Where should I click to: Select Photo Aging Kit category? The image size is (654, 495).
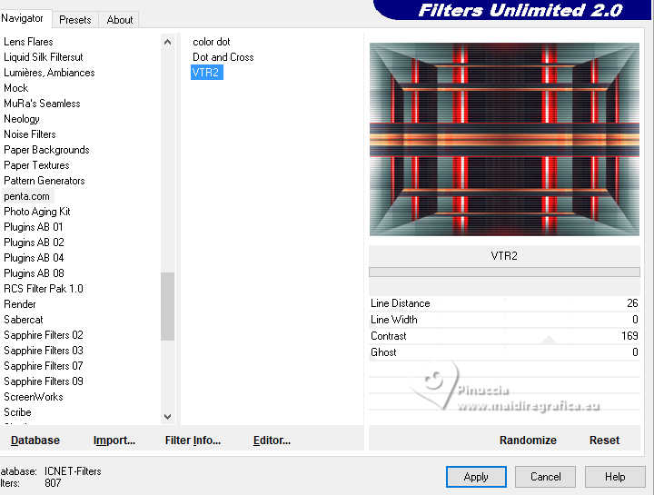37,212
